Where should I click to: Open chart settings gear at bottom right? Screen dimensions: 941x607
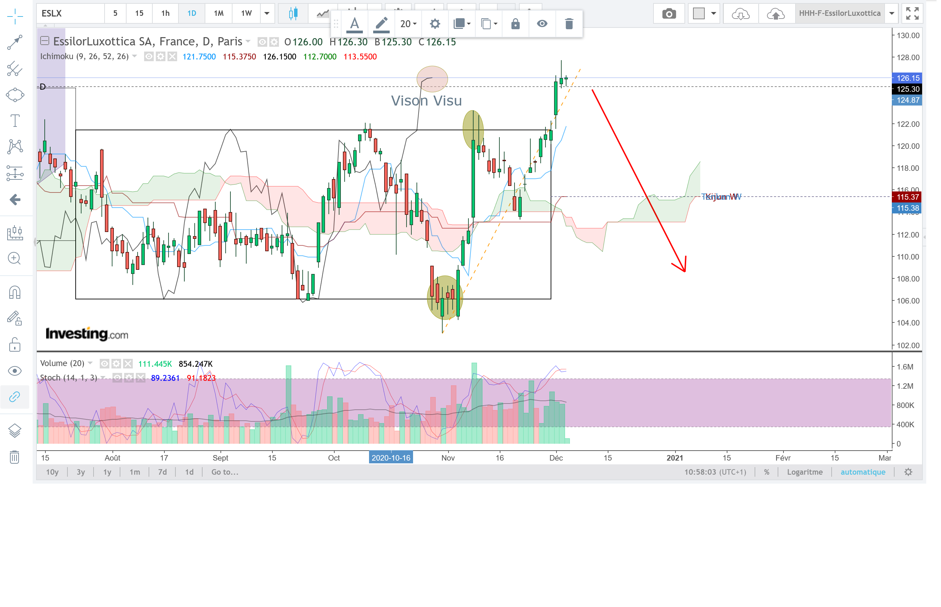908,472
